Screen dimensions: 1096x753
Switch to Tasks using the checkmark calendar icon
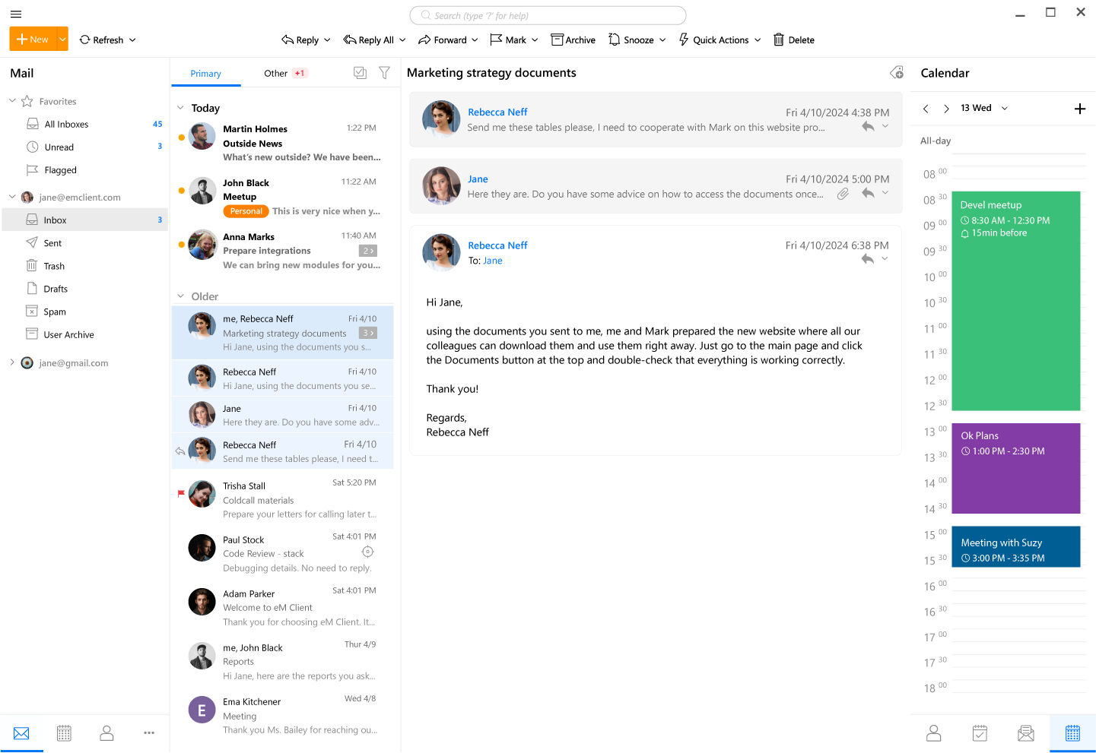[x=979, y=732]
